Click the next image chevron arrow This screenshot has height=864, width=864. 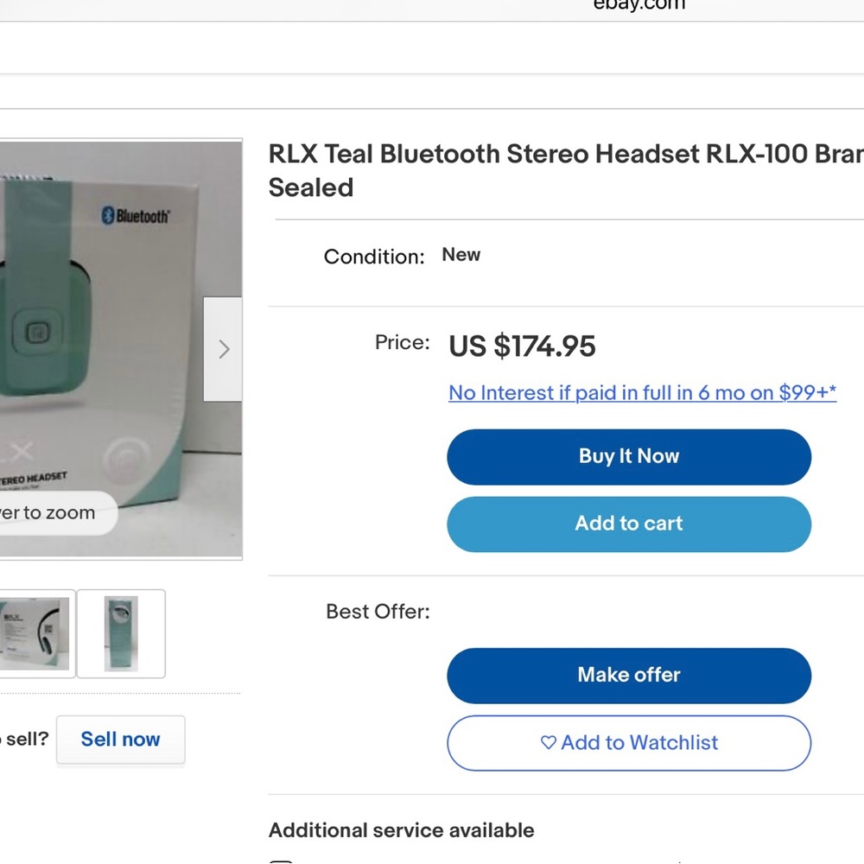223,349
